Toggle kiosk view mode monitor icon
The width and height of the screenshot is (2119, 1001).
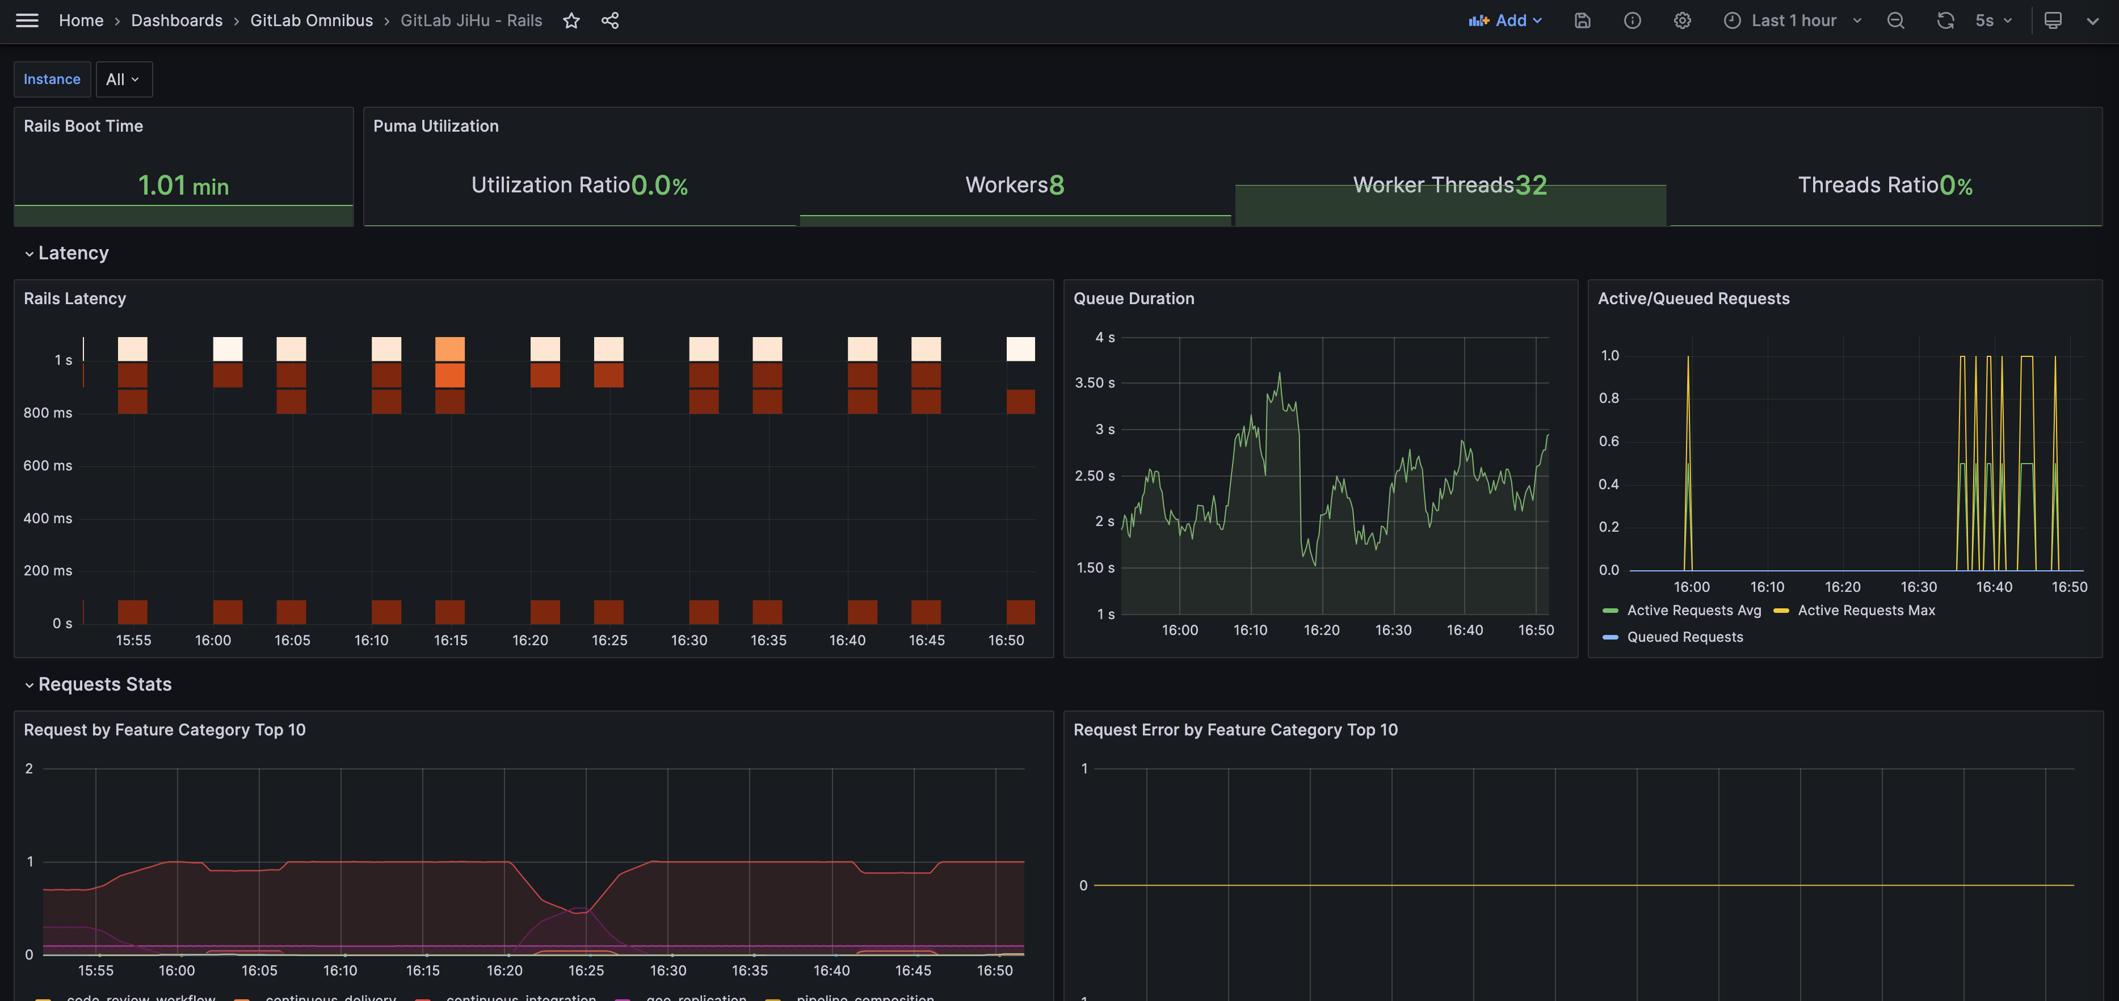[x=2053, y=20]
